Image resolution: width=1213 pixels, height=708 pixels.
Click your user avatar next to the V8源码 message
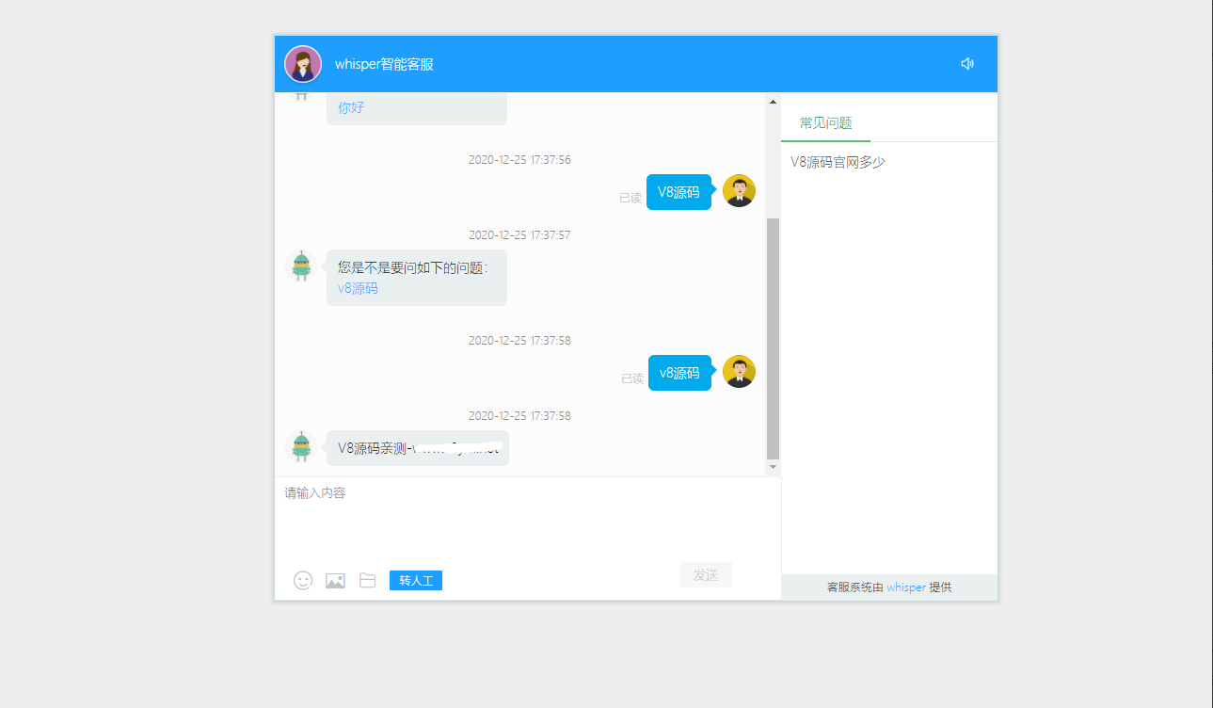click(739, 190)
